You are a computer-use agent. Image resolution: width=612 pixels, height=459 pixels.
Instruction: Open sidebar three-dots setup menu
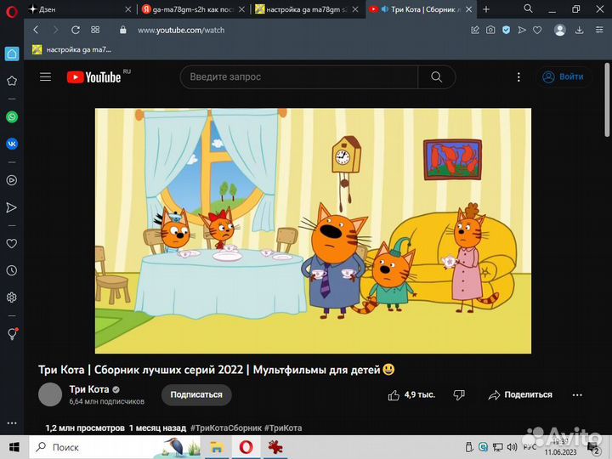point(12,422)
